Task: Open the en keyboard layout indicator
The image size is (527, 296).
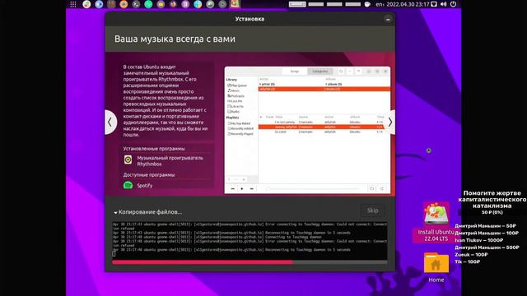Action: 380,4
